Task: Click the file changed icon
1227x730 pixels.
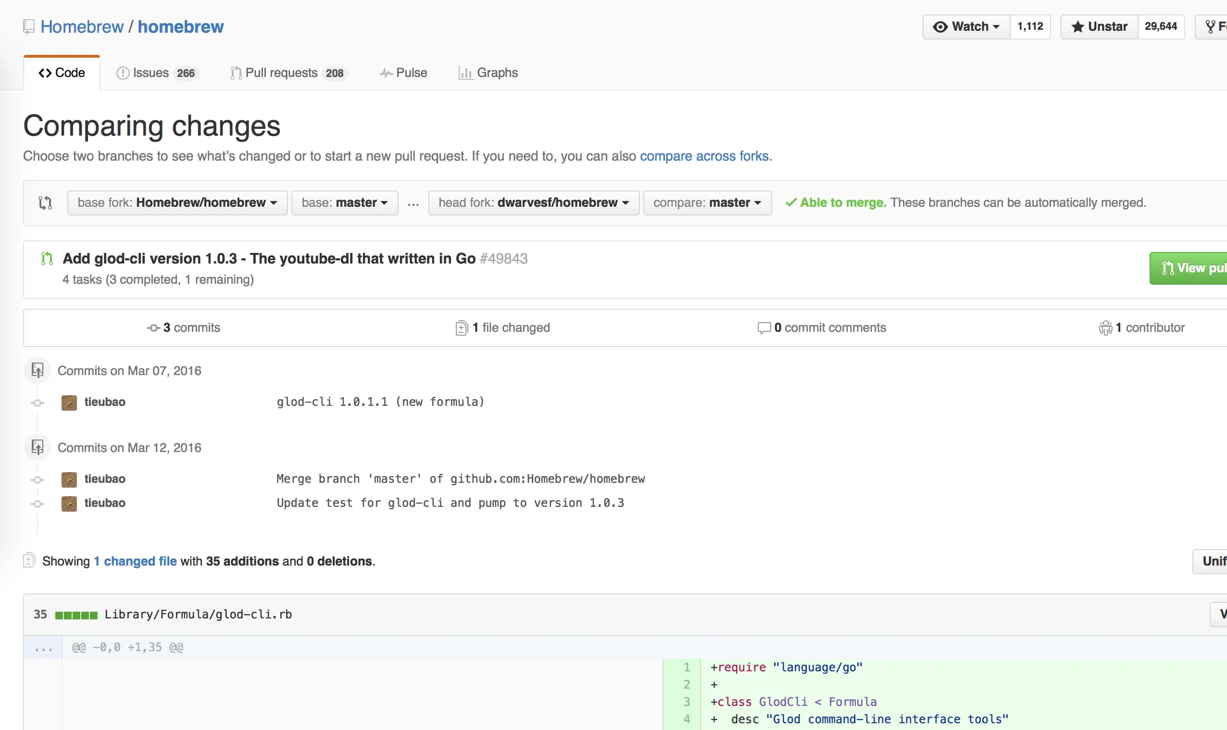Action: coord(462,328)
